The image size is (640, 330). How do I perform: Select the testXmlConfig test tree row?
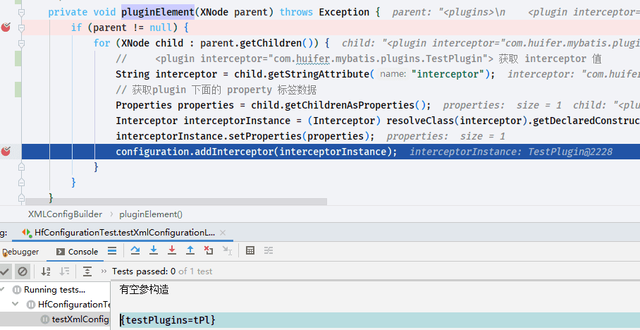pyautogui.click(x=55, y=319)
